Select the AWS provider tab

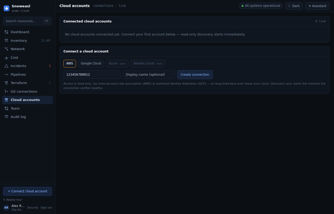pos(70,63)
